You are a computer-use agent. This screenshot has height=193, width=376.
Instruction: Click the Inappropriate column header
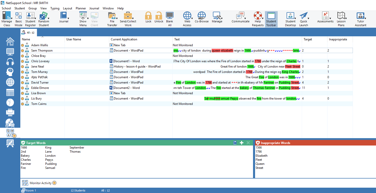pos(338,39)
